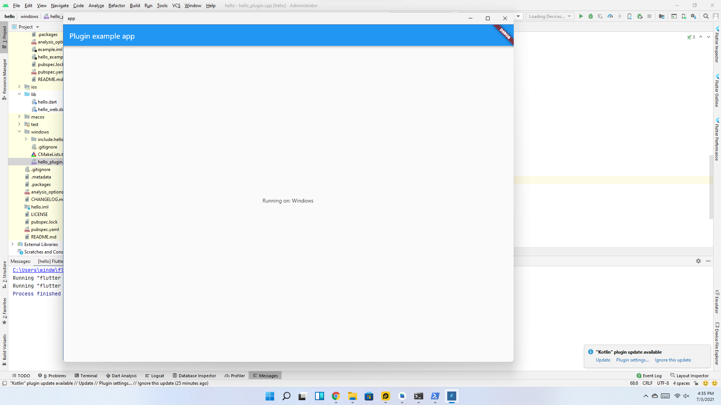Open the Refactor menu
The image size is (721, 405).
point(116,6)
